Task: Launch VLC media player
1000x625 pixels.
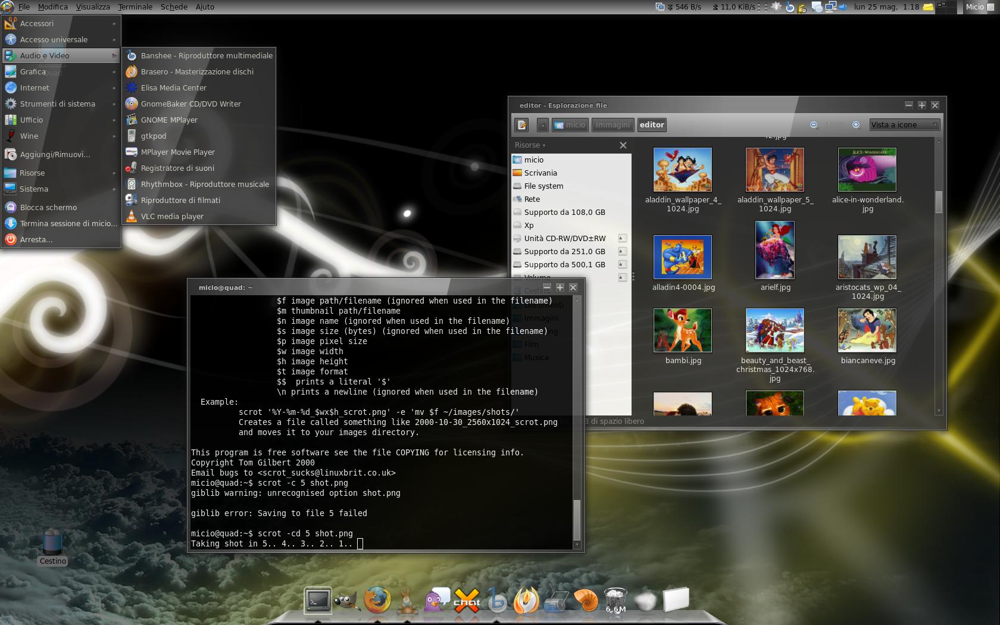Action: [x=199, y=216]
